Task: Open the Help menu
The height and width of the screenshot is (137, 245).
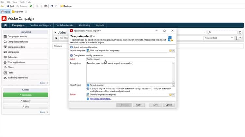Action: tap(29, 2)
